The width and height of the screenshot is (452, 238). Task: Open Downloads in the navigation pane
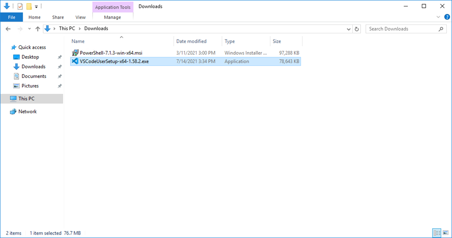click(33, 67)
